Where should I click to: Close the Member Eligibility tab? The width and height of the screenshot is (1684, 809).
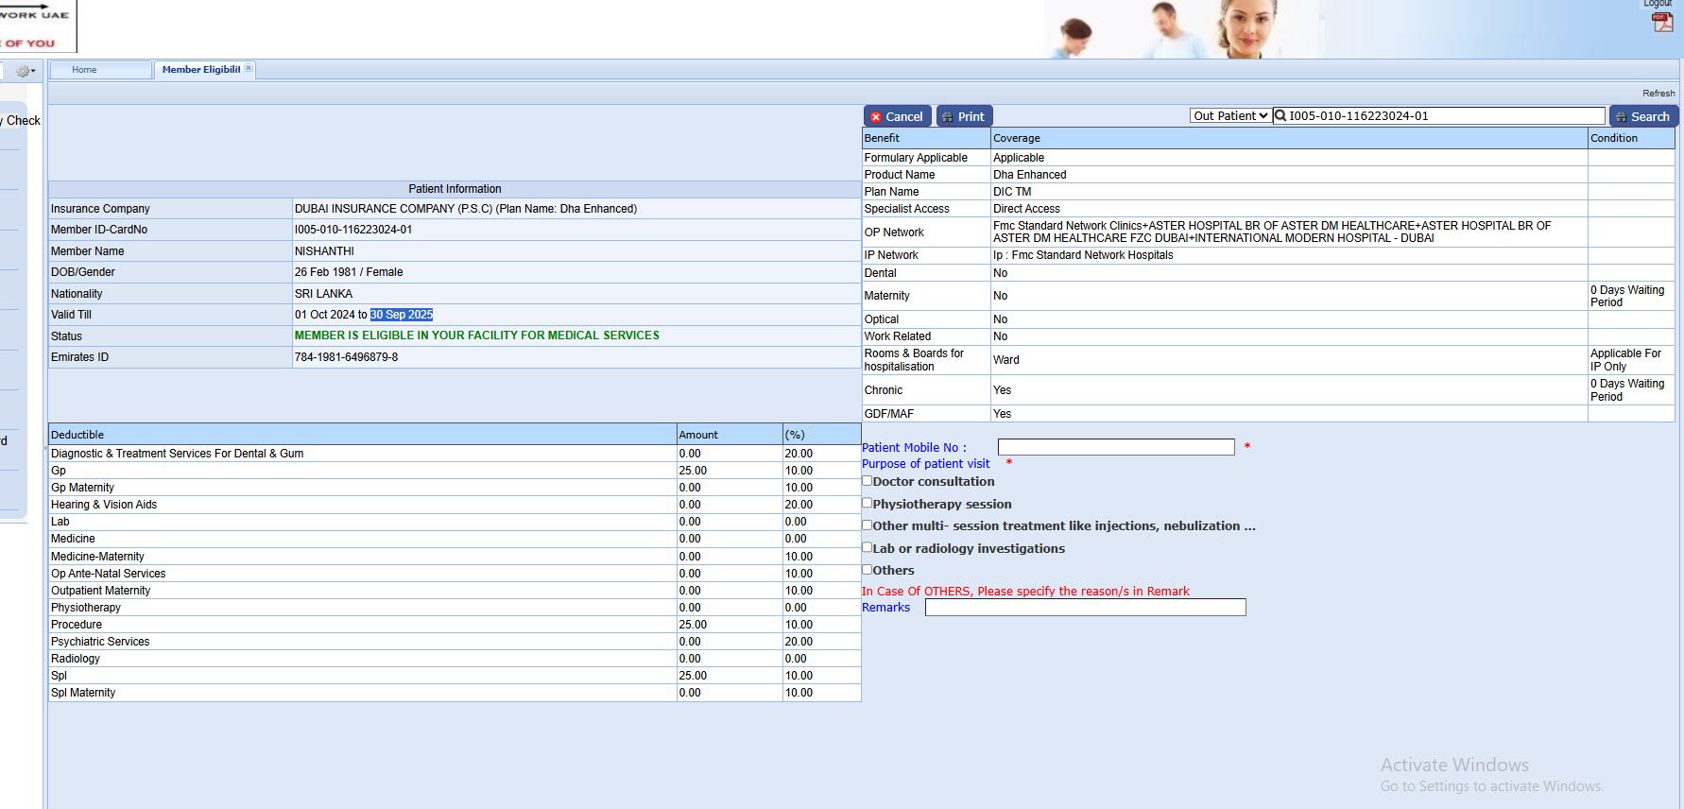[x=249, y=68]
